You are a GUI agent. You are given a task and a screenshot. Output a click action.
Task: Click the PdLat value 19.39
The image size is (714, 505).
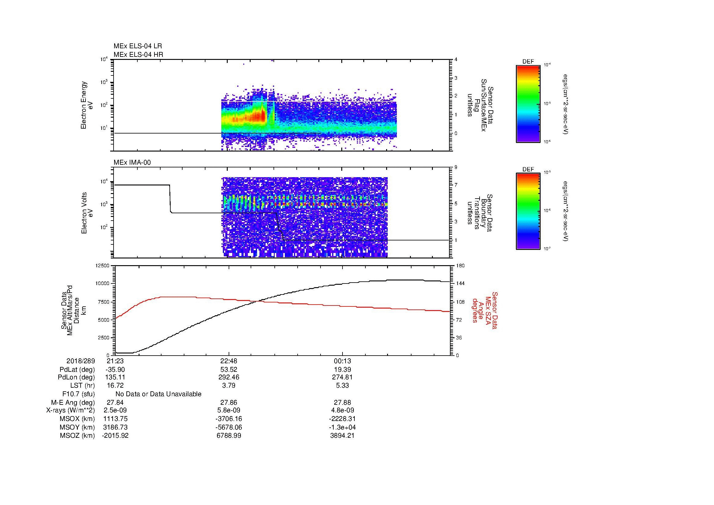pos(343,370)
